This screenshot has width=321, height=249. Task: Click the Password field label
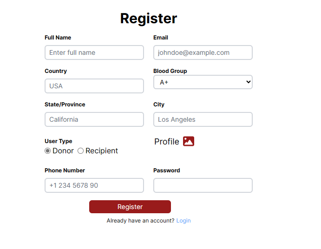pos(166,170)
